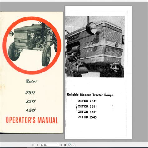Click the ZETOR 3545 text line
This screenshot has height=148, width=148.
point(87,117)
